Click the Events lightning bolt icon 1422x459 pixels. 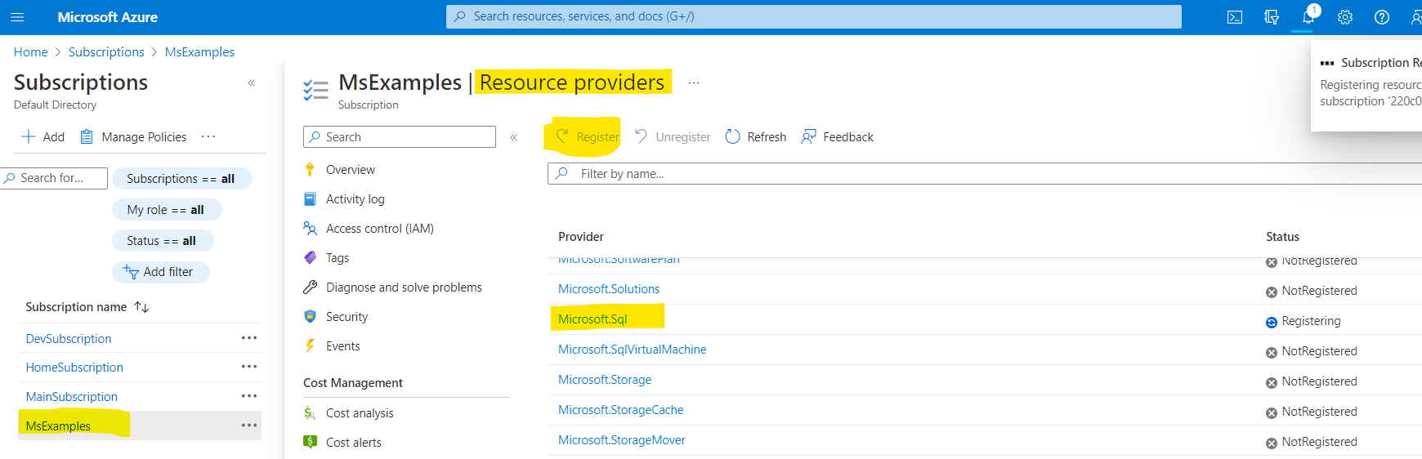coord(310,346)
